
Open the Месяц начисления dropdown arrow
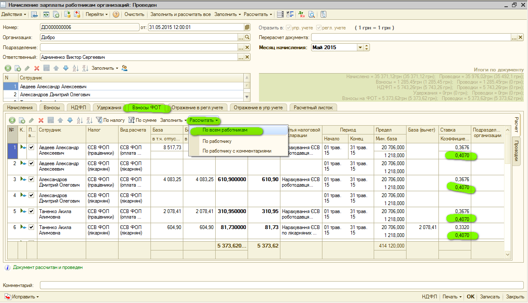(360, 47)
